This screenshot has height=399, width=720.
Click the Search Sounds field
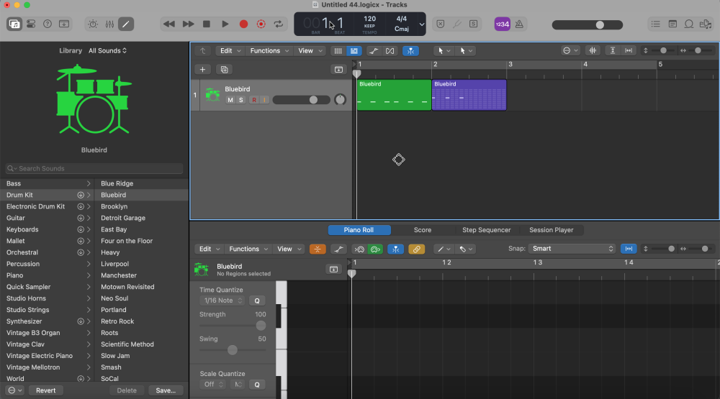(x=94, y=168)
